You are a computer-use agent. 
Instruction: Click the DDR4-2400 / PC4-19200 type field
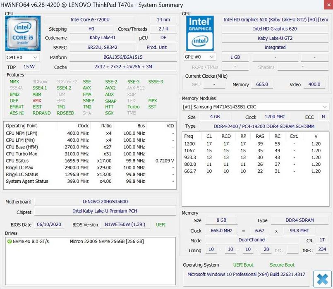(264, 127)
